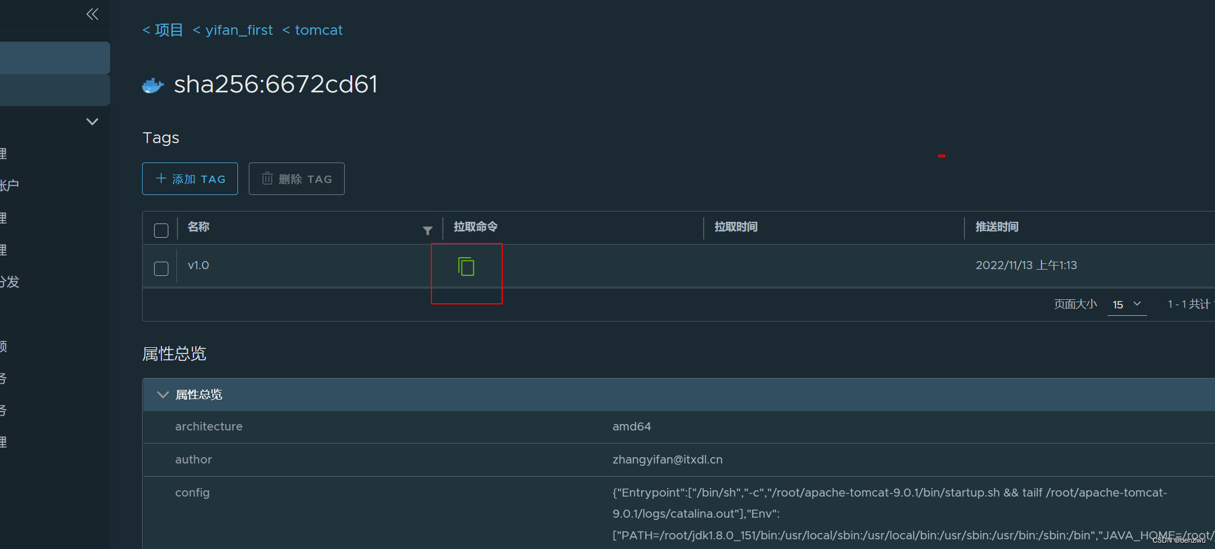Expand the sidebar section with the chevron
Screen dimensions: 1215x549
point(92,121)
